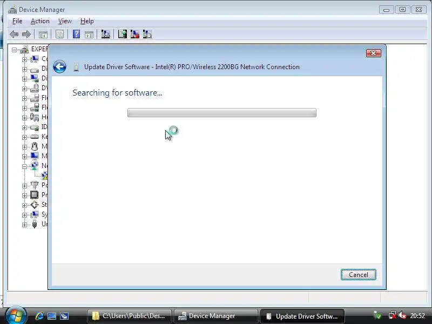Expand the 'DV' DVD drives node

24,89
